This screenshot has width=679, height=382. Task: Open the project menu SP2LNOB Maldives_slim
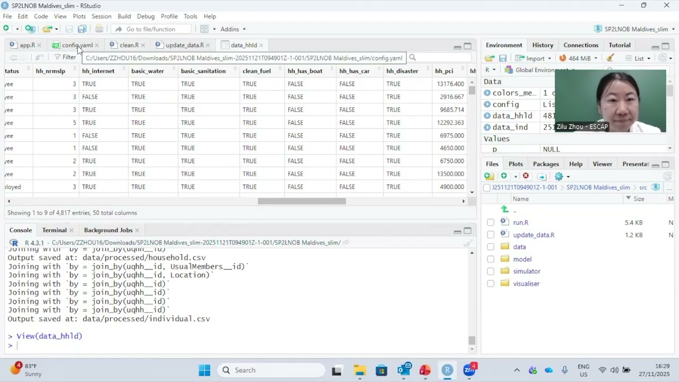coord(635,29)
